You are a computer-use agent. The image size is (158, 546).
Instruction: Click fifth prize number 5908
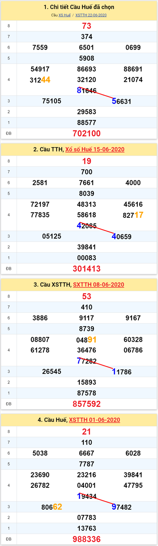point(87,58)
